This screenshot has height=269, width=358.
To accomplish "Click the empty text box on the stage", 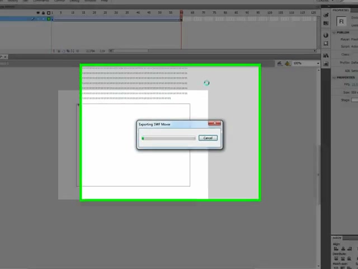I will (x=133, y=145).
